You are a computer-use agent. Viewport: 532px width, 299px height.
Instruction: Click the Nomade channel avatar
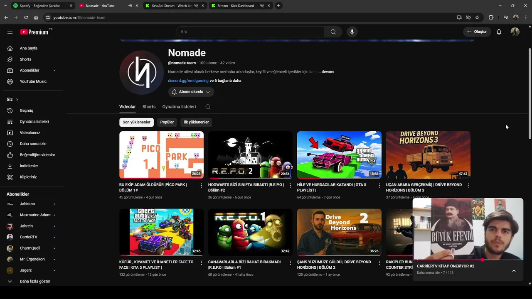pyautogui.click(x=141, y=73)
